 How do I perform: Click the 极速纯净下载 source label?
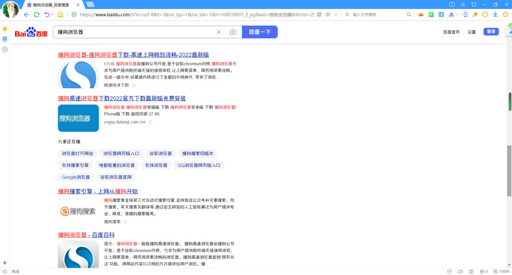(116, 85)
